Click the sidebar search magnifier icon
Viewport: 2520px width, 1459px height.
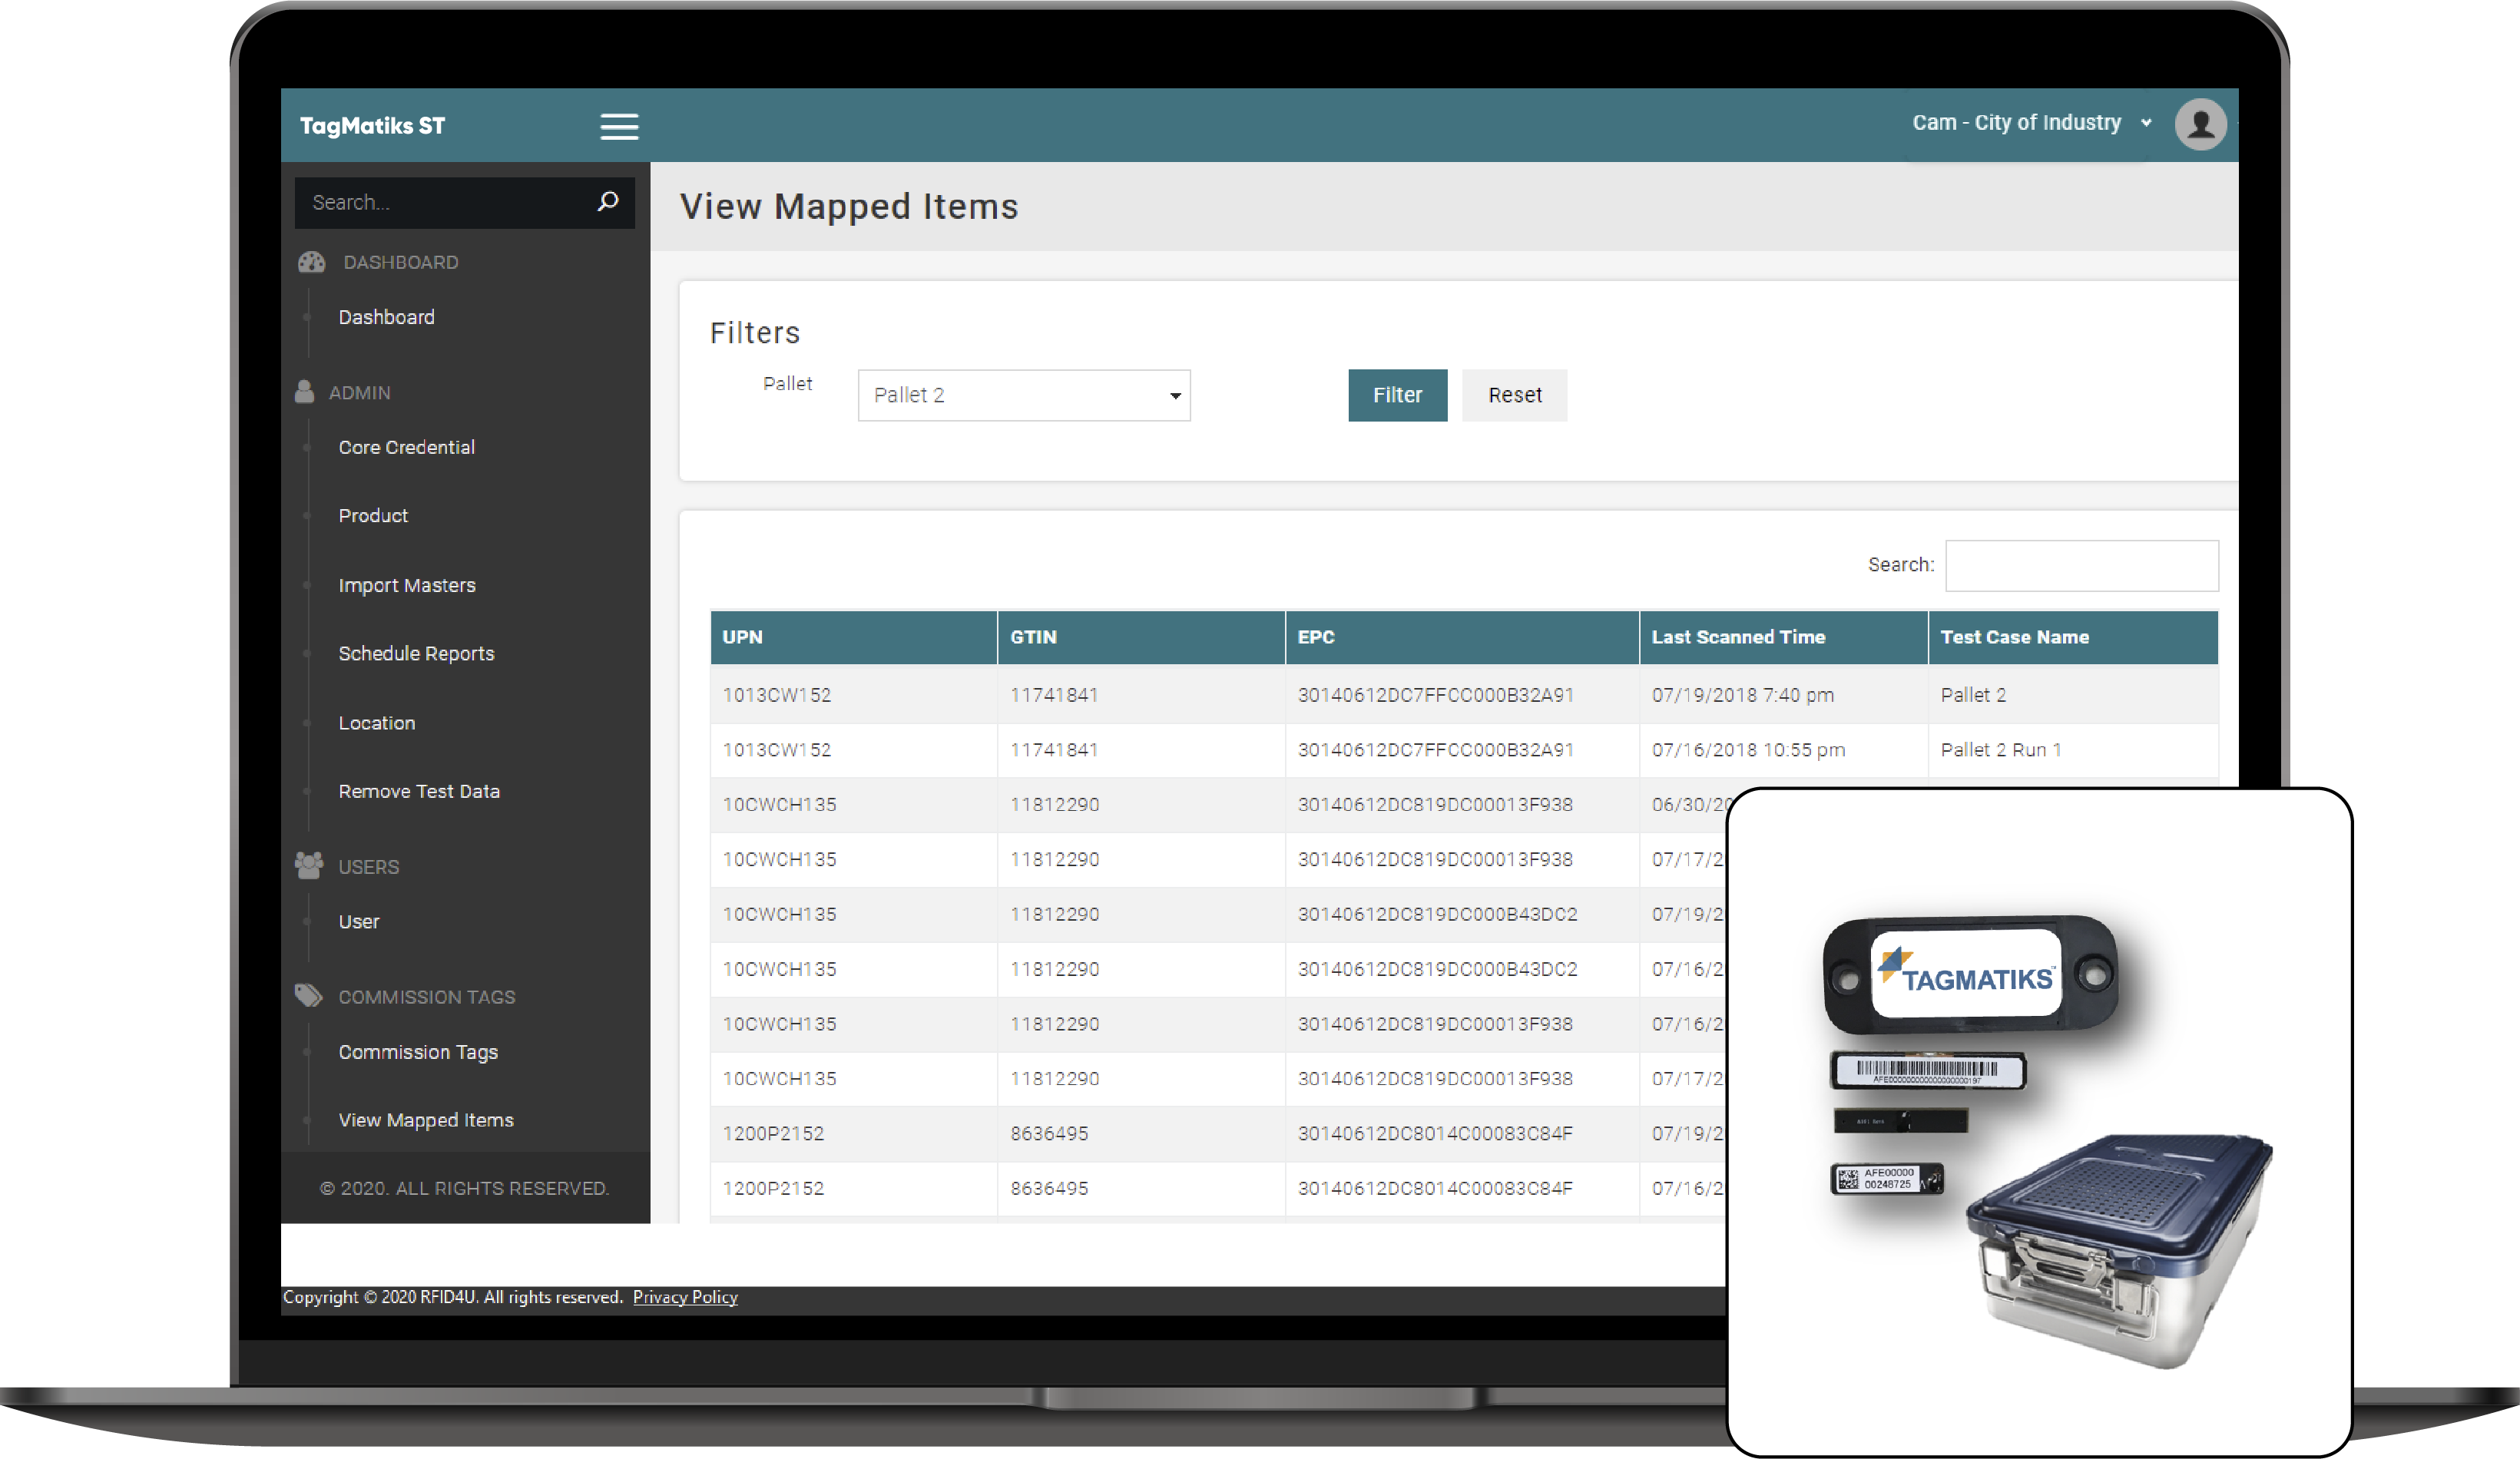click(x=607, y=202)
